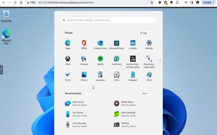Open browser extensions puzzle icon
This screenshot has width=217, height=135.
pos(177,2)
